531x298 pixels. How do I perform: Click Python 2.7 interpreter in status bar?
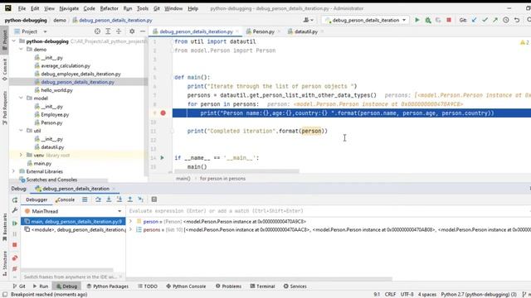pyautogui.click(x=479, y=295)
